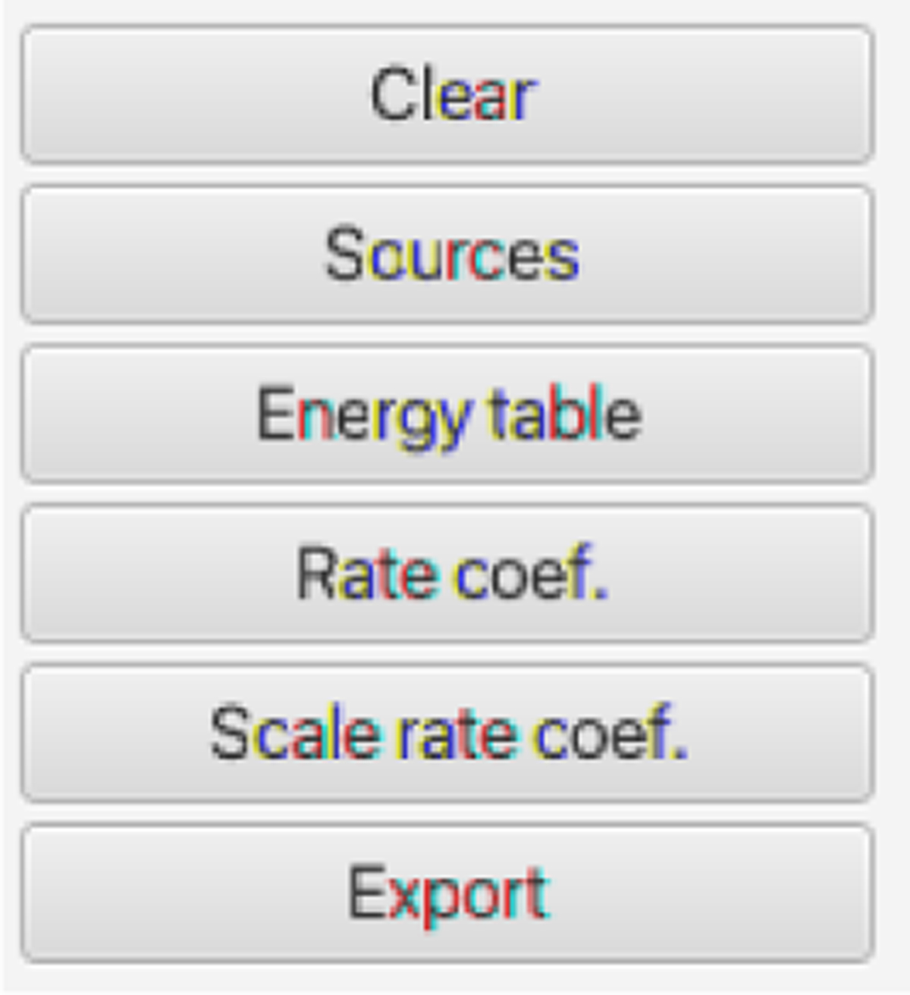View the data Sources
Screen dimensions: 910x995
[447, 255]
